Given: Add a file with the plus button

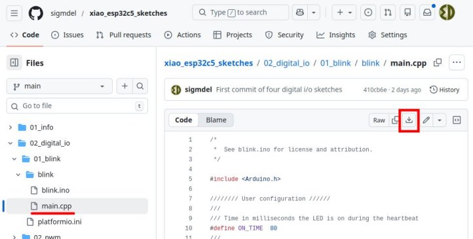Looking at the screenshot, I should tap(124, 86).
